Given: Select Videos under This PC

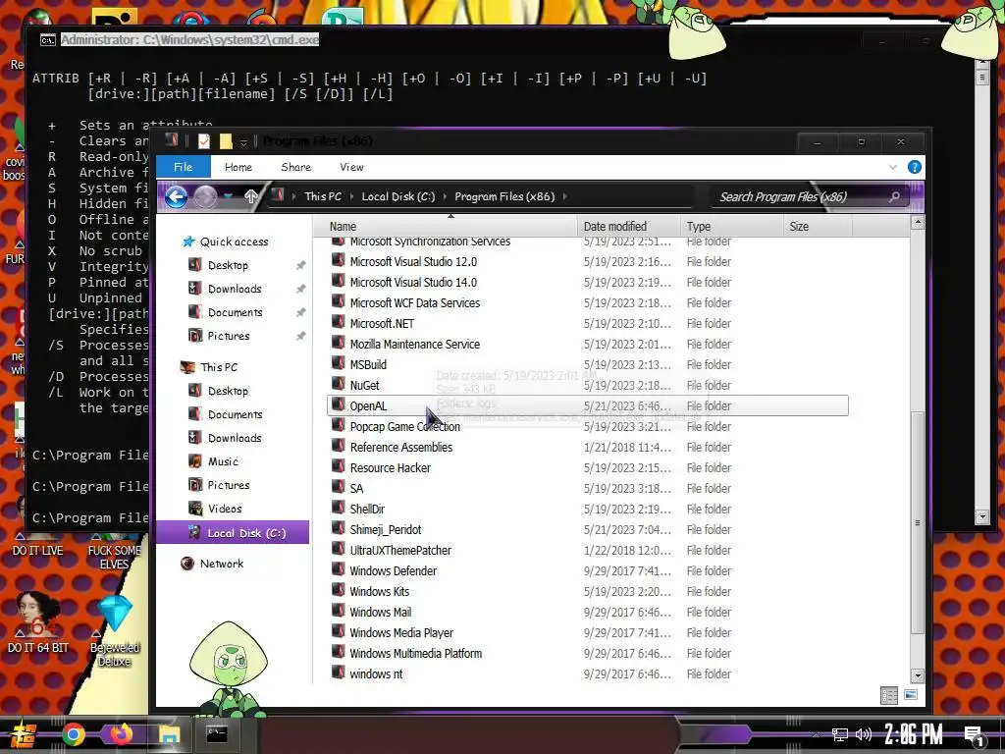Looking at the screenshot, I should pos(225,510).
